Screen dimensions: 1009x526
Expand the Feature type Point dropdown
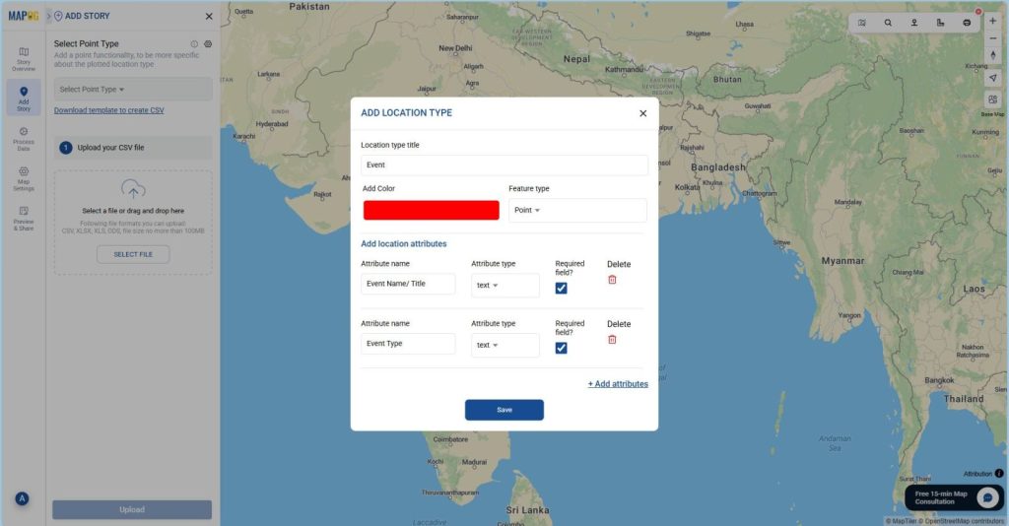tap(576, 211)
